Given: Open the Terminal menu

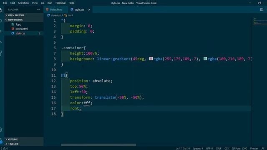Looking at the screenshot, I should 60,3.
